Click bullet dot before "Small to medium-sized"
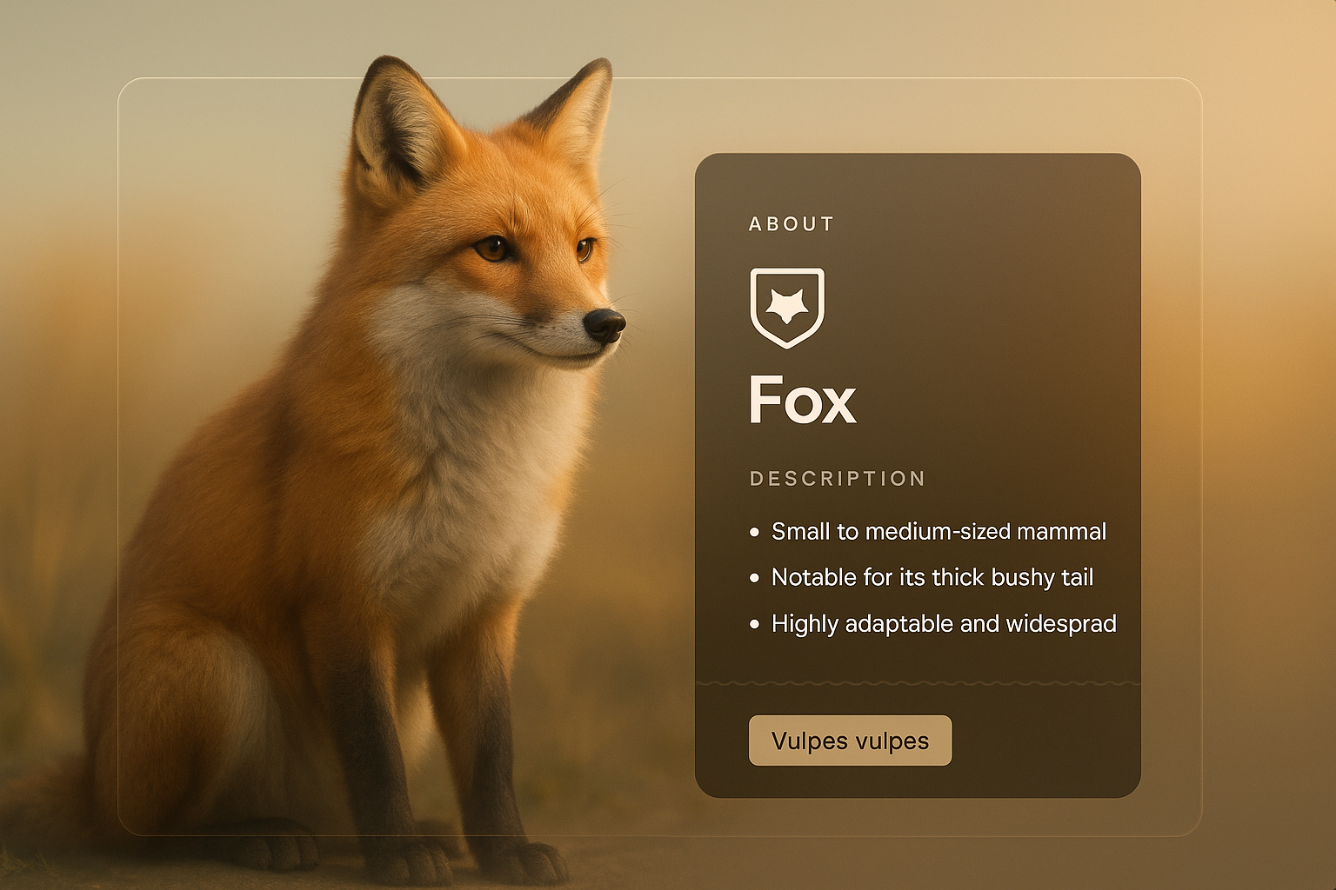 coord(754,532)
